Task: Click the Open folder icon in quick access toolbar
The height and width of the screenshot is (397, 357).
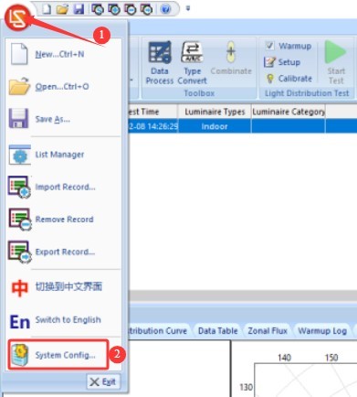Action: (62, 9)
